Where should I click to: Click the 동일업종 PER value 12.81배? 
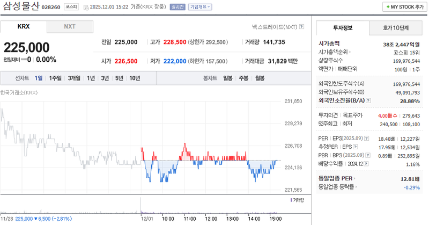[x=410, y=179]
